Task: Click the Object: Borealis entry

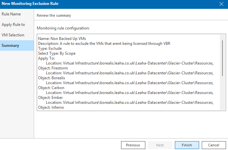Action: [x=52, y=78]
